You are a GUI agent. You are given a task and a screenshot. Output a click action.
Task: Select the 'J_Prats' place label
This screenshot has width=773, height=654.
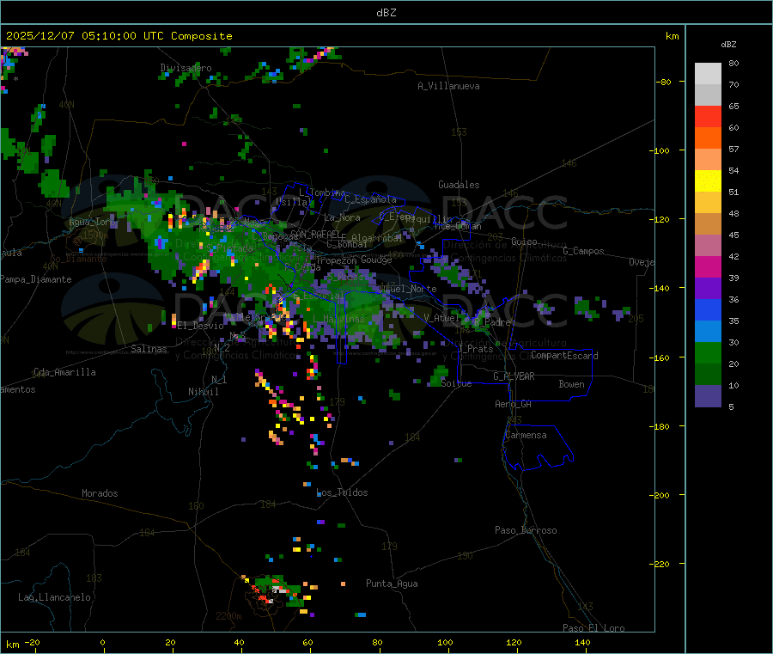point(475,349)
